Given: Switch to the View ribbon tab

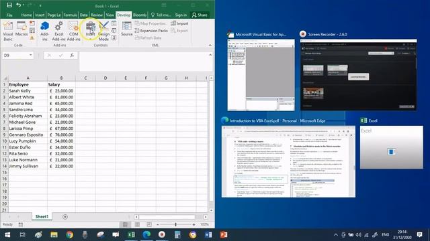Looking at the screenshot, I should coord(110,15).
